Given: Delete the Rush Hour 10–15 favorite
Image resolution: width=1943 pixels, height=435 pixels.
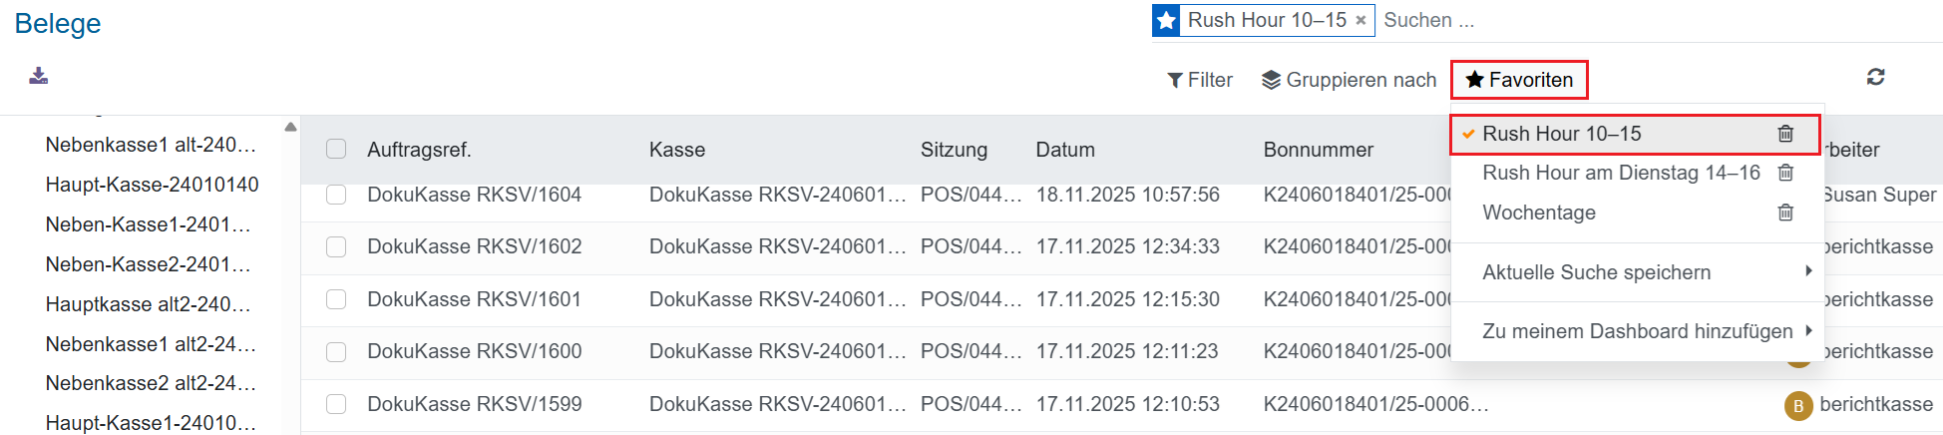Looking at the screenshot, I should pyautogui.click(x=1785, y=134).
